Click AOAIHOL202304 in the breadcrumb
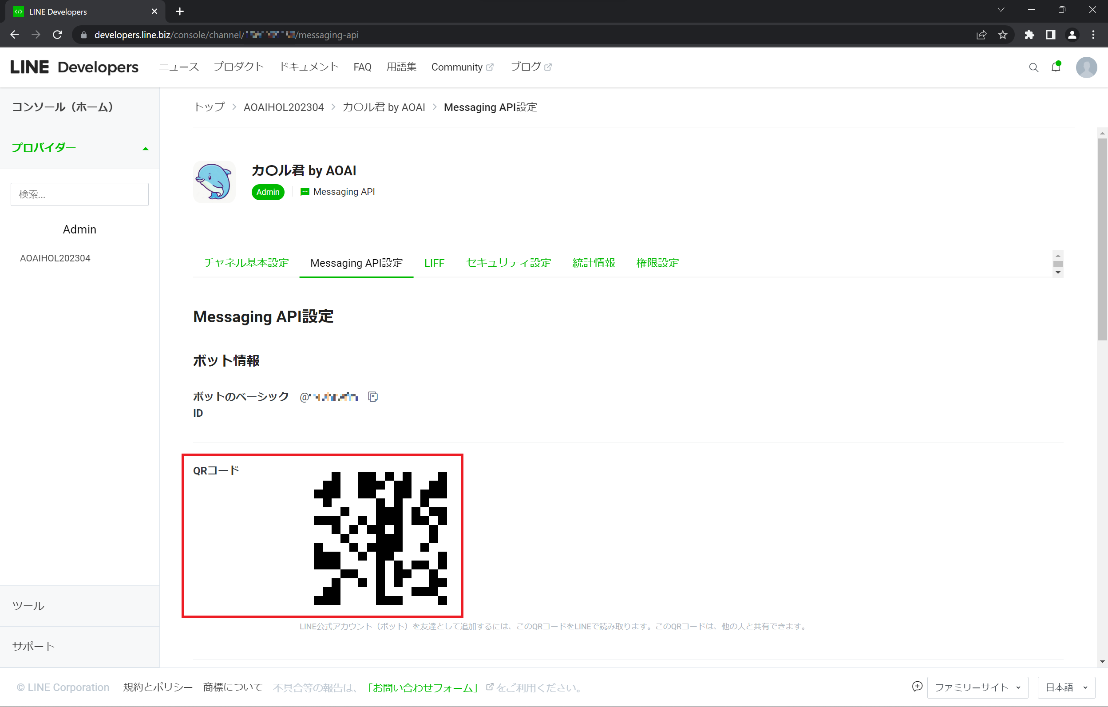Screen dimensions: 1108x707 click(x=284, y=107)
